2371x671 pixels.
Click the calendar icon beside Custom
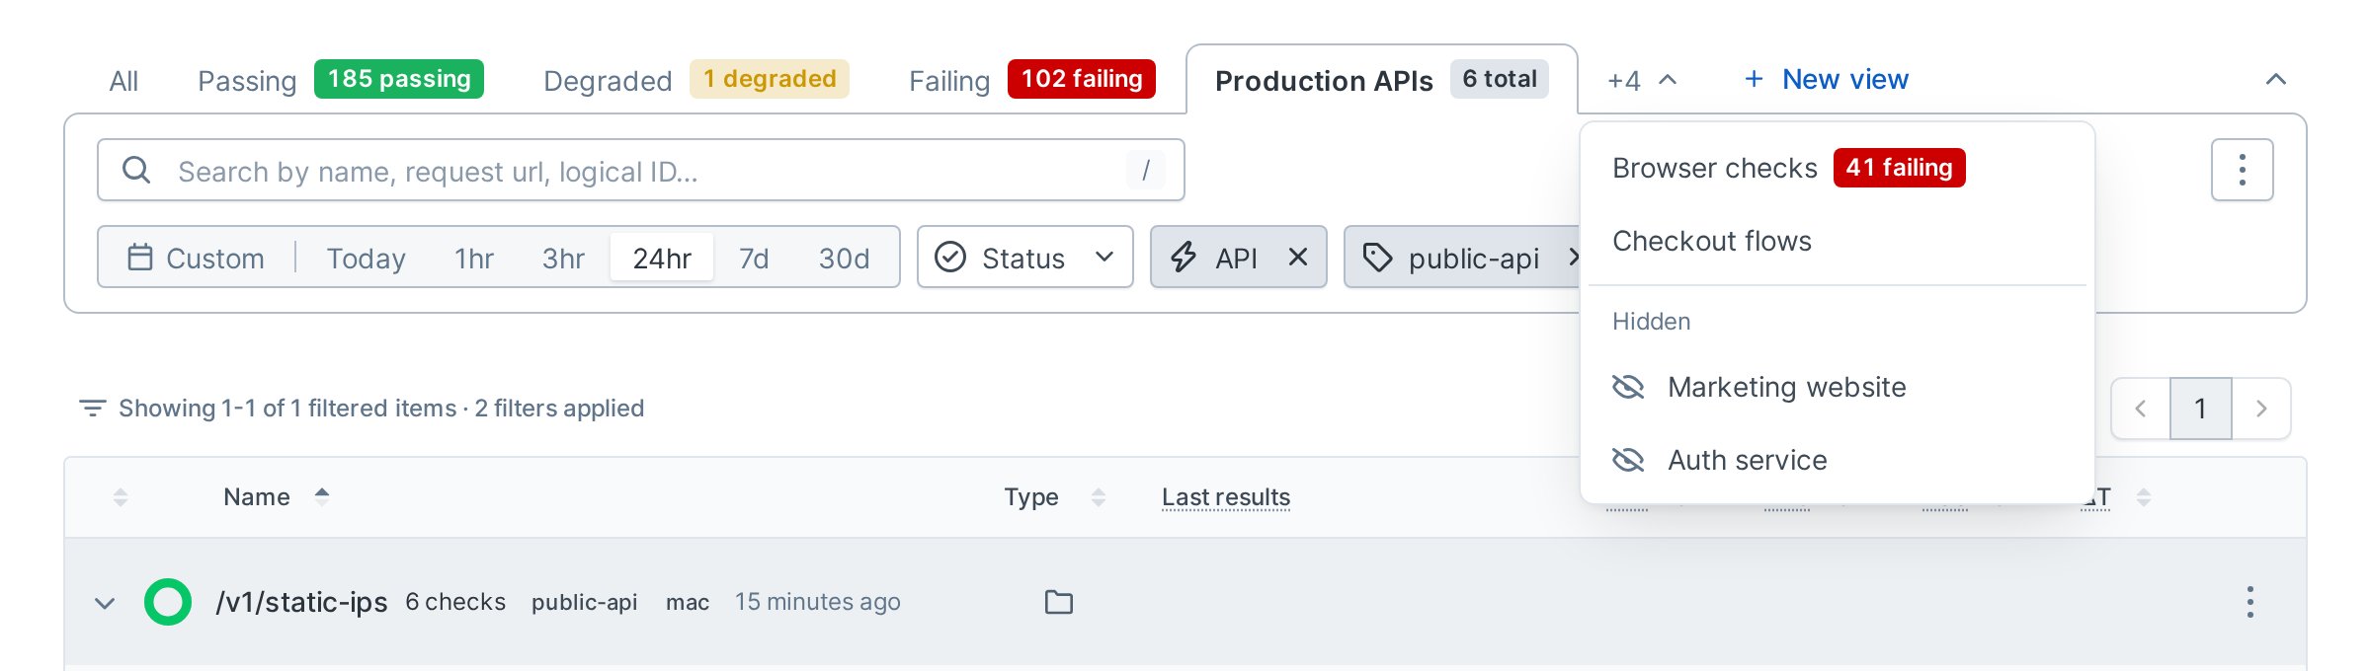[140, 258]
